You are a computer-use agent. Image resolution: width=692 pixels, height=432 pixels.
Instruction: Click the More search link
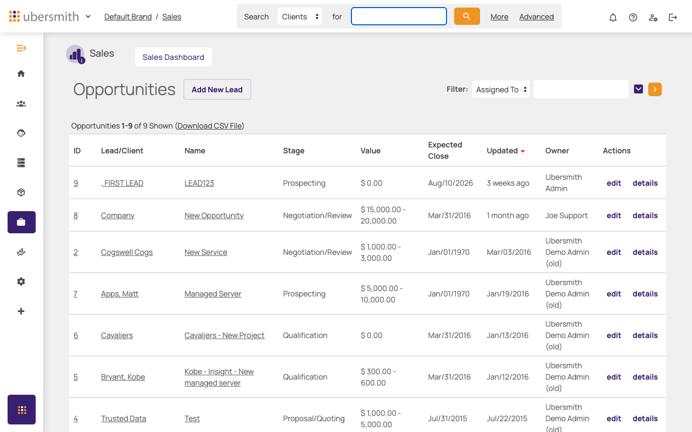(x=500, y=17)
